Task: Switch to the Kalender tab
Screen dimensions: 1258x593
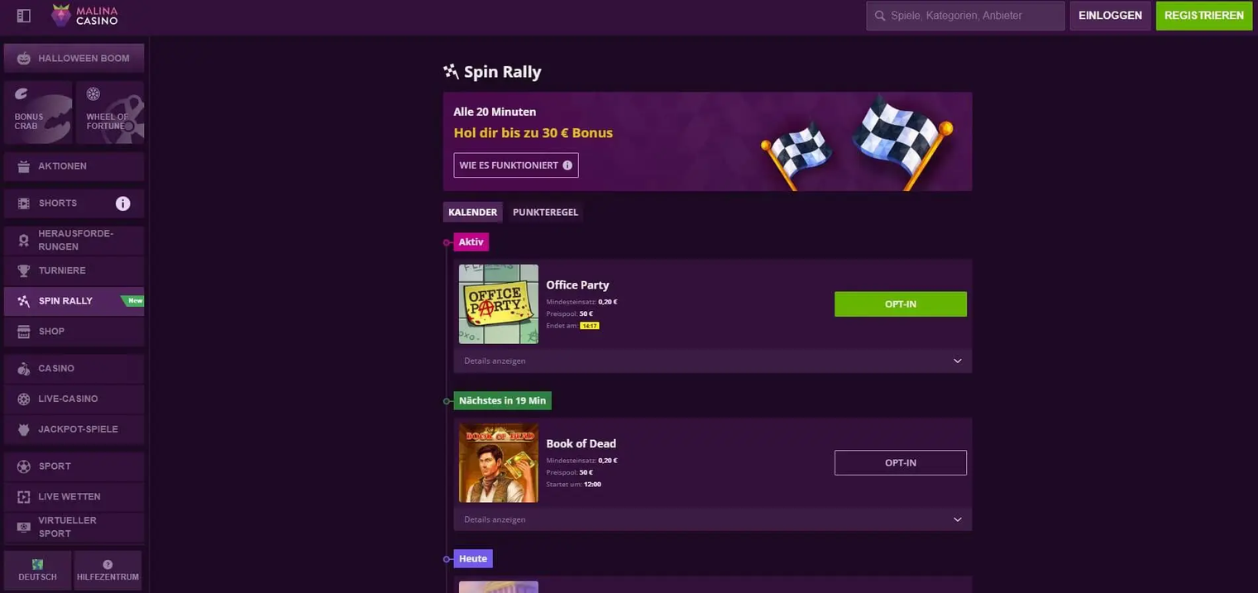Action: [472, 213]
